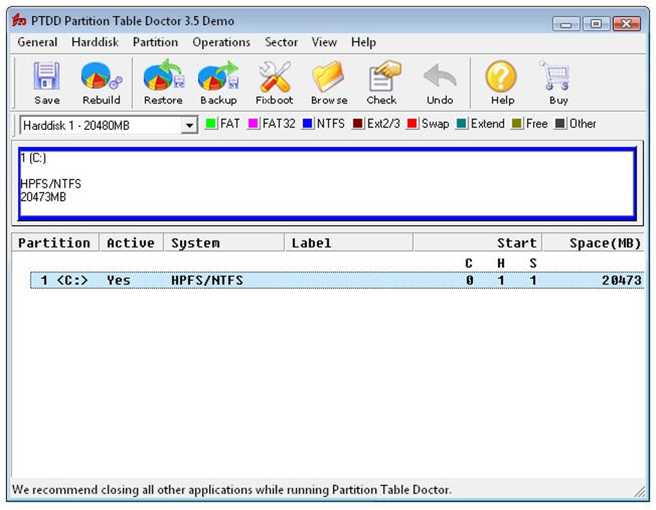This screenshot has width=656, height=510.
Task: Click the Browse folder icon
Action: 329,76
